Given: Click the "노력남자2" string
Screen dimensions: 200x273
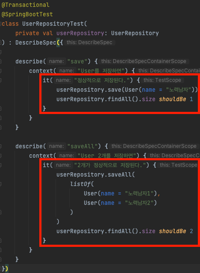Looking at the screenshot, I should point(139,203).
